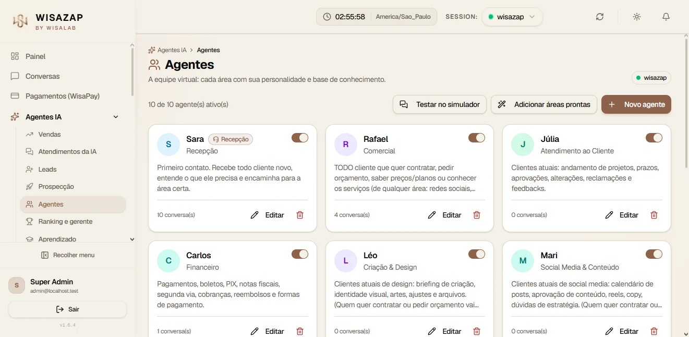Click the wisazap status badge below header
Image resolution: width=689 pixels, height=337 pixels.
pyautogui.click(x=651, y=78)
